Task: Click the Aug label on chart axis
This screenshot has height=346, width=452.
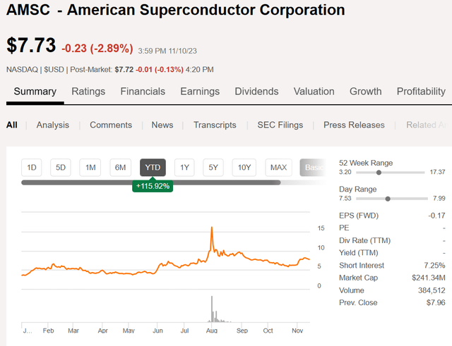Action: [212, 330]
